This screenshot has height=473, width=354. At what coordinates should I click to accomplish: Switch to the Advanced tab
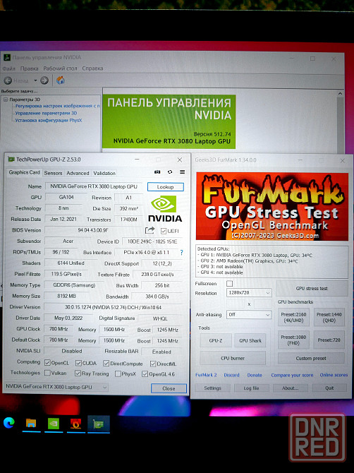coord(78,173)
